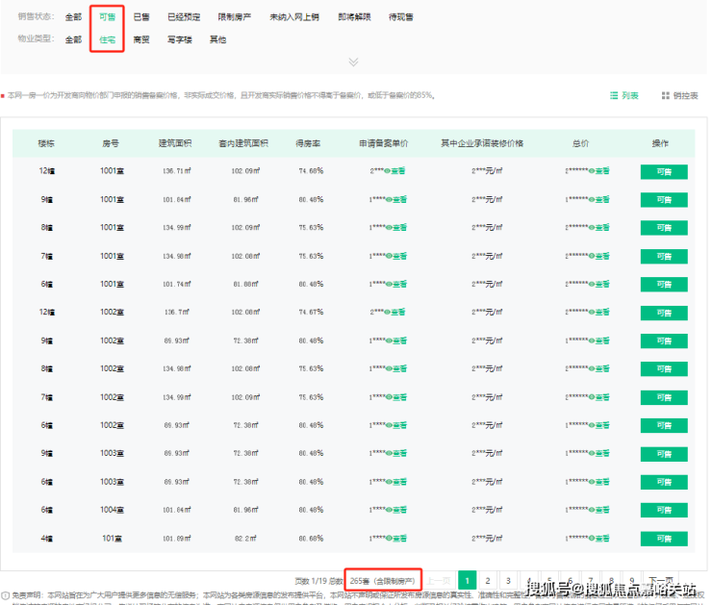This screenshot has height=605, width=712.
Task: Click 可售 button for 6幢 1002室
Action: pyautogui.click(x=664, y=426)
